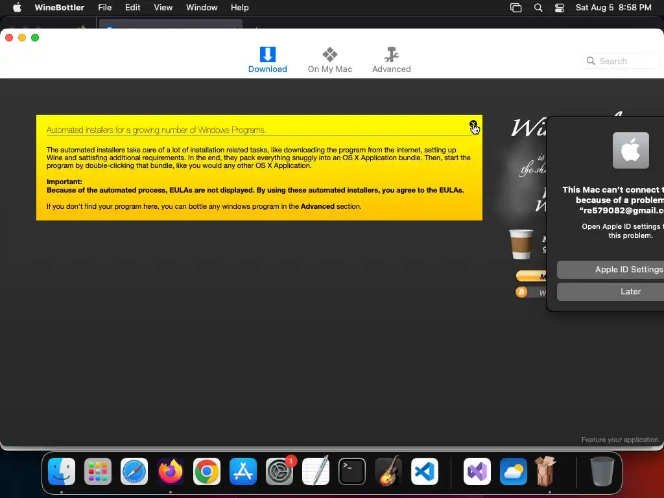The image size is (664, 498).
Task: Launch Safari from the Dock
Action: pyautogui.click(x=134, y=471)
